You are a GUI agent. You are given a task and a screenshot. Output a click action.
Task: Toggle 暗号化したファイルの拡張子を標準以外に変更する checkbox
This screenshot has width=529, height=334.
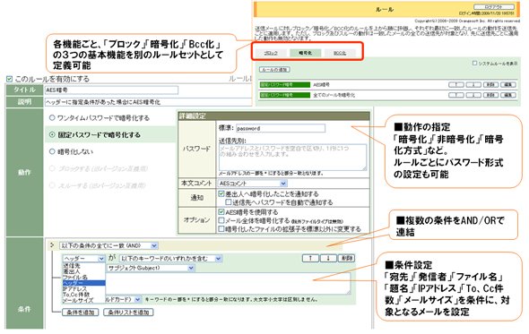coord(221,229)
